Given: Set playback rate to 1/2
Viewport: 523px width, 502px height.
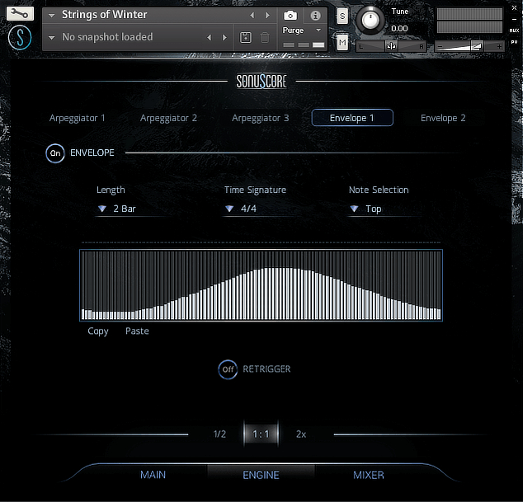Looking at the screenshot, I should click(219, 434).
